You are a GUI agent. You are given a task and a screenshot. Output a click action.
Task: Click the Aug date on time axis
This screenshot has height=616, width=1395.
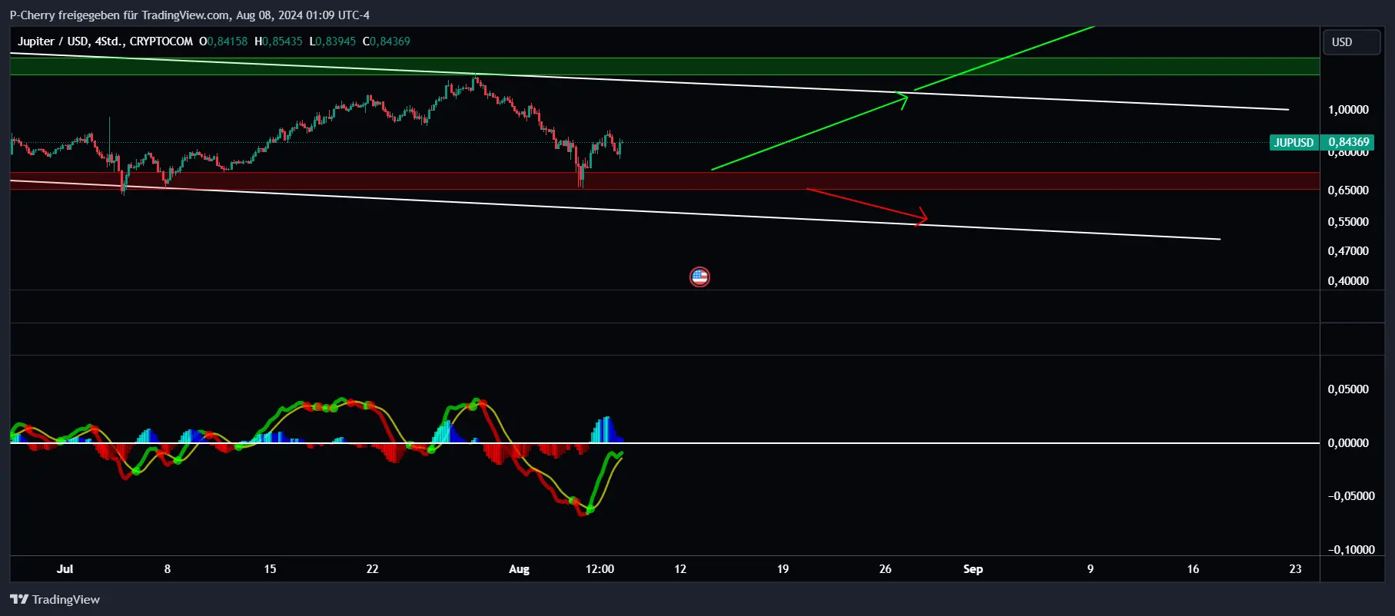click(519, 569)
